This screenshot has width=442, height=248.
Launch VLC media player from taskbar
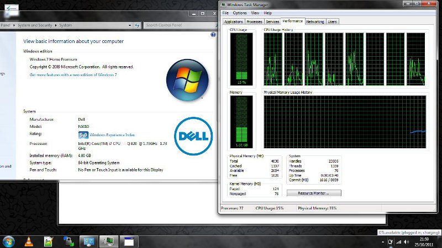coord(29,241)
